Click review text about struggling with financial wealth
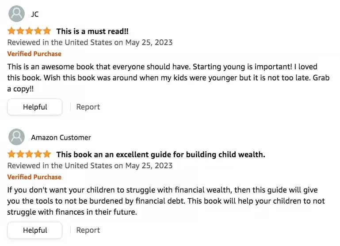This screenshot has width=340, height=246. (166, 201)
